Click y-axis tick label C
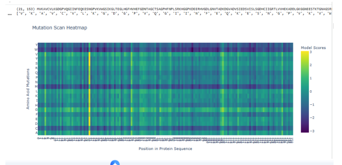 tap(37, 128)
